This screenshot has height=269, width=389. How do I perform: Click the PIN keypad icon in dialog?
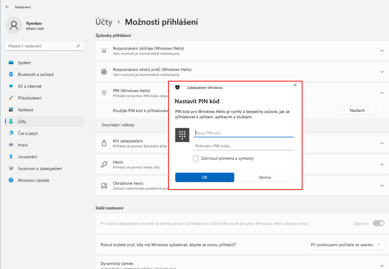(182, 135)
